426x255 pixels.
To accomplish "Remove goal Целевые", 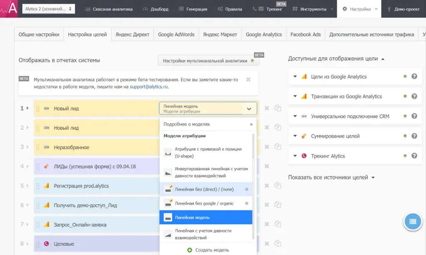I will pyautogui.click(x=267, y=244).
